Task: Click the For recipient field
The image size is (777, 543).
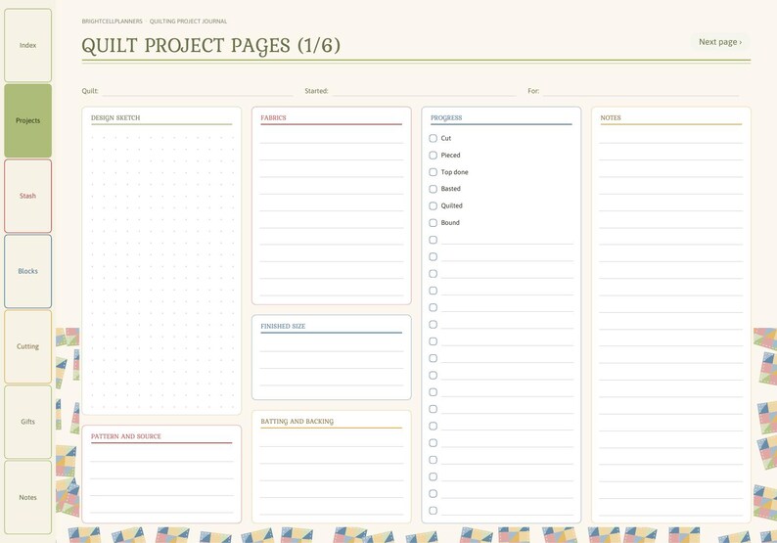Action: coord(641,91)
